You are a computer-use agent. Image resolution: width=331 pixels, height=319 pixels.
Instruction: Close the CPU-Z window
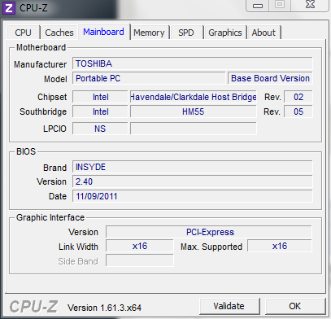[x=310, y=5]
